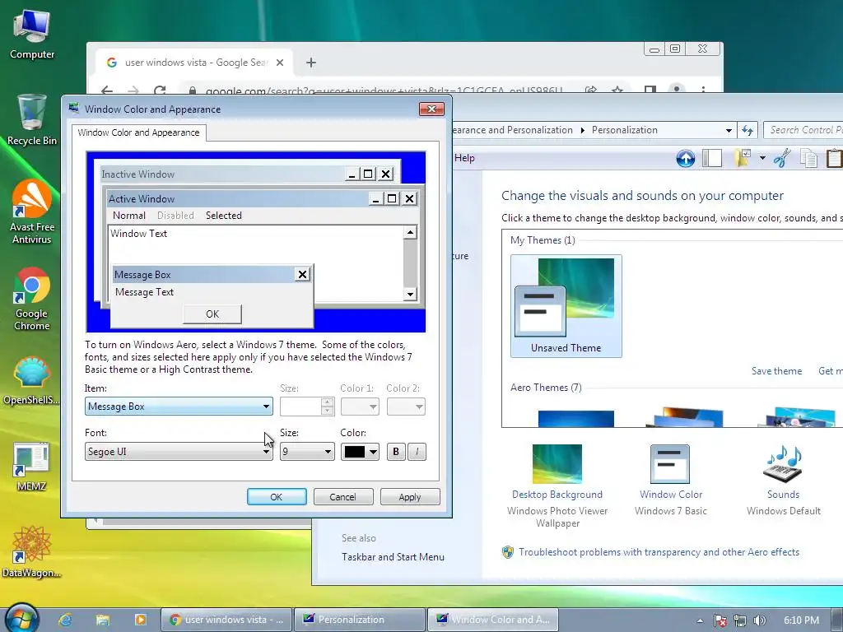This screenshot has width=843, height=632.
Task: Click Cancel in Window Color dialog
Action: 343,497
